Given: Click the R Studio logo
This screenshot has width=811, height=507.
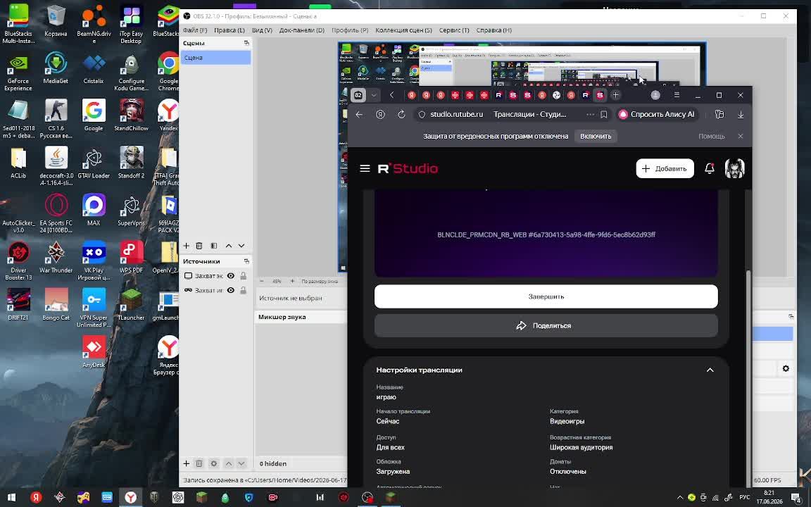Looking at the screenshot, I should 408,169.
